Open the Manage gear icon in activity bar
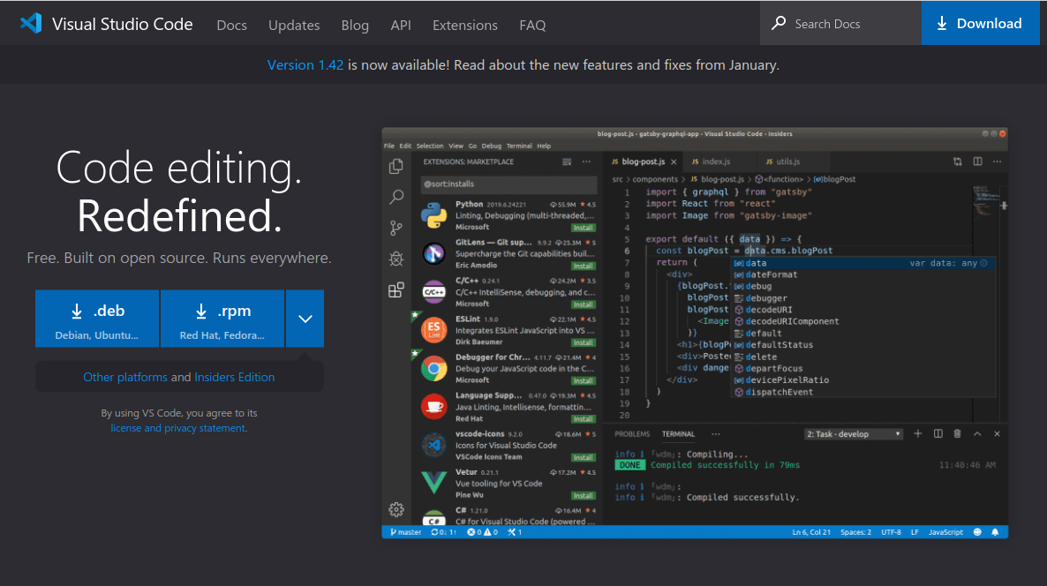This screenshot has height=586, width=1047. click(x=396, y=510)
